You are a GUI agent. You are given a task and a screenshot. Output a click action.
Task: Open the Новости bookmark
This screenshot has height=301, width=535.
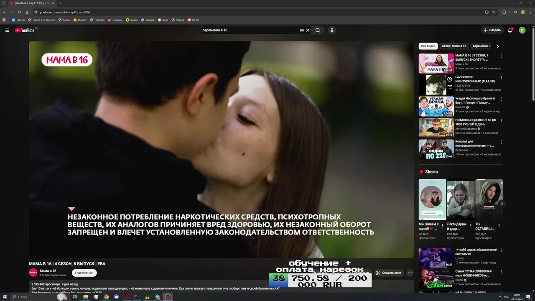tap(97, 20)
